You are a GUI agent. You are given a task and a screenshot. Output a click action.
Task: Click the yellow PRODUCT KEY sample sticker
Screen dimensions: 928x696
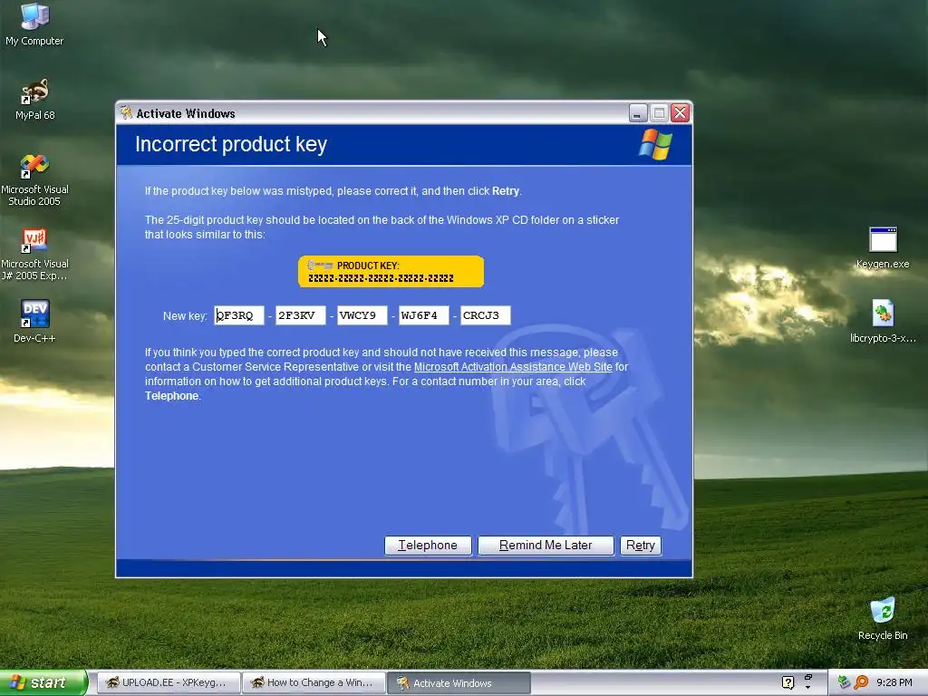pyautogui.click(x=391, y=272)
